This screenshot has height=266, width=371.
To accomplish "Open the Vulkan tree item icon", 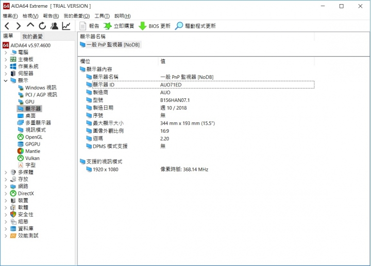I will coord(21,158).
